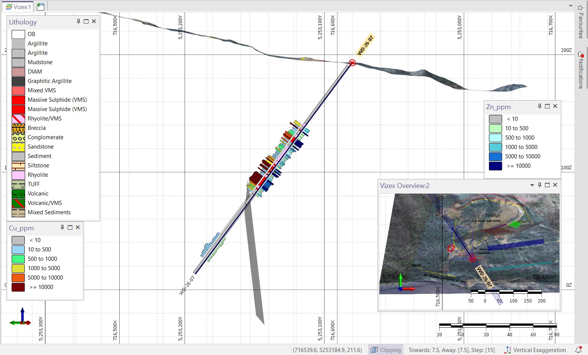
Task: Click the Wedge label on Overview map
Action: [x=493, y=215]
